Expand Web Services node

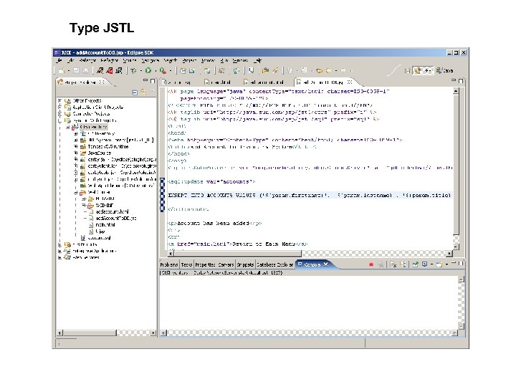click(x=59, y=257)
